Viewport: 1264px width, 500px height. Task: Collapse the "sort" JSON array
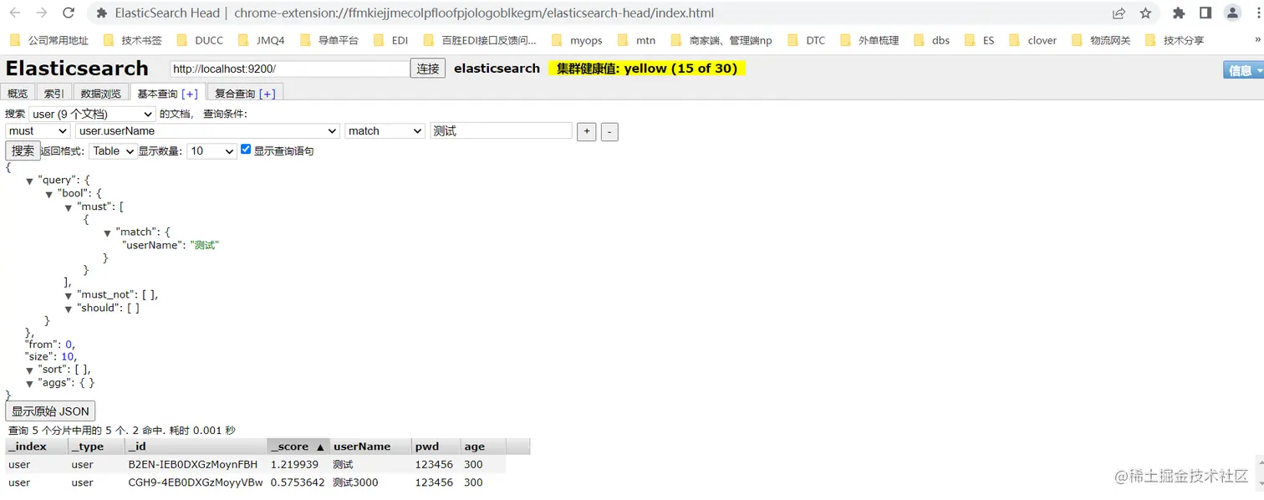(29, 370)
